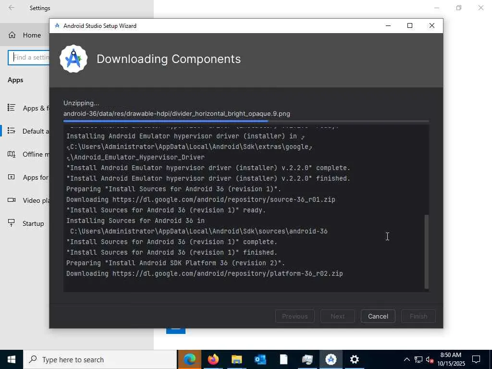
Task: Open Offline maps in Settings sidebar
Action: pyautogui.click(x=25, y=154)
